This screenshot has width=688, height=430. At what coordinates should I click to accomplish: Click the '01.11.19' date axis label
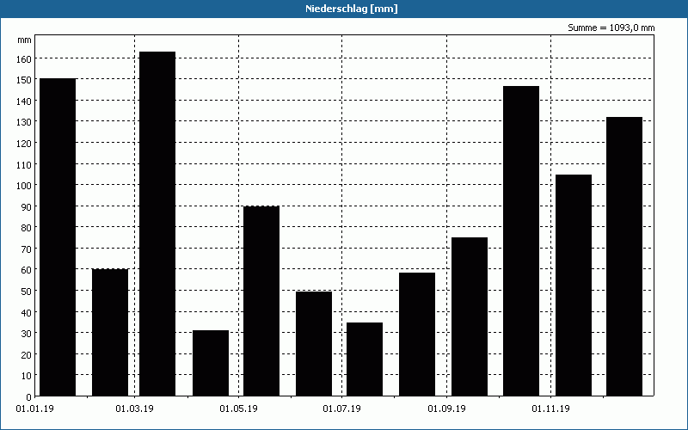550,409
